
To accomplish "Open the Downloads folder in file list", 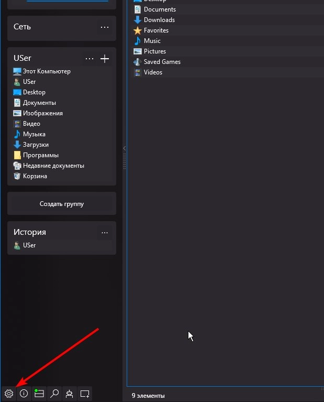I will click(159, 20).
